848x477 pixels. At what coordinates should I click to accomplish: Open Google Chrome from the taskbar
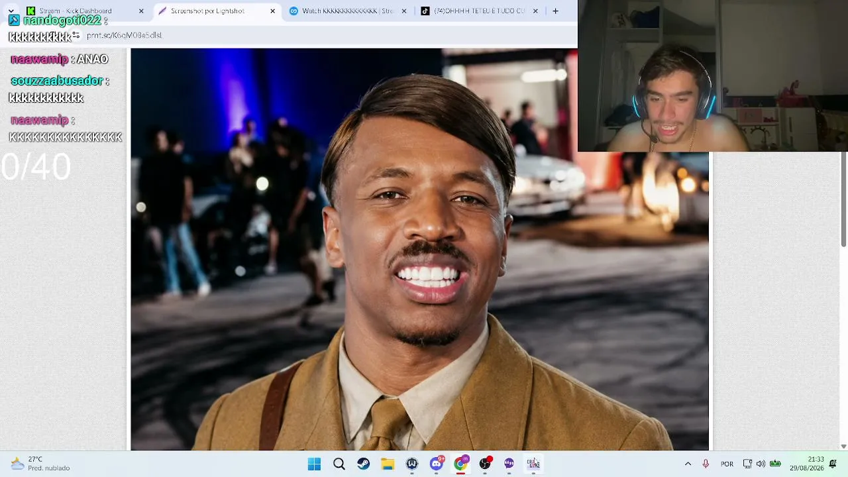tap(460, 464)
